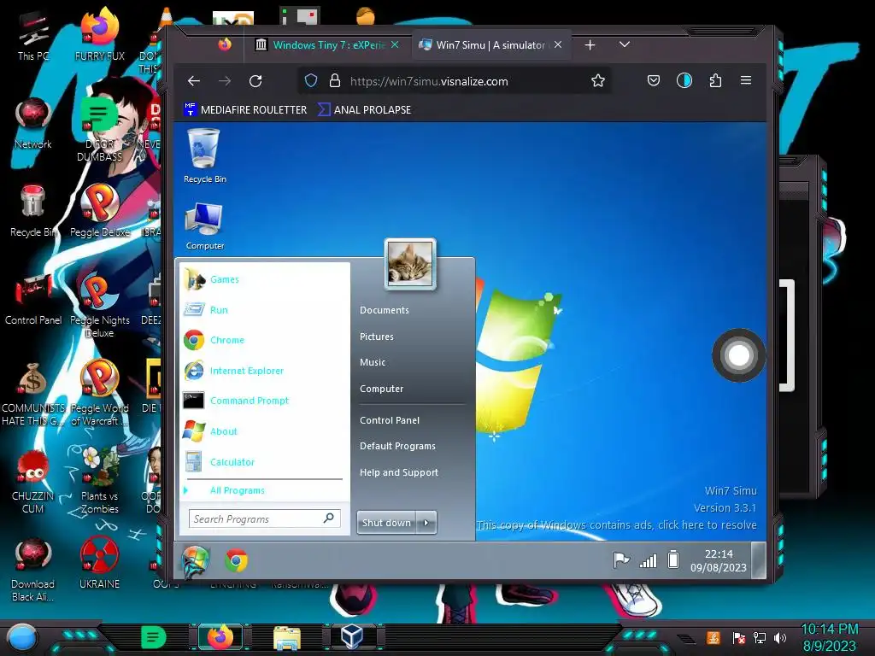Open the Firefox hamburger menu
The height and width of the screenshot is (656, 875).
[x=745, y=81]
